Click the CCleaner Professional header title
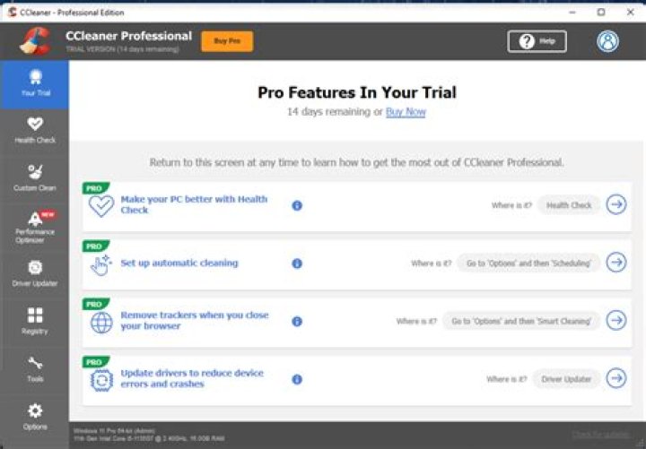Image resolution: width=646 pixels, height=449 pixels. tap(128, 36)
